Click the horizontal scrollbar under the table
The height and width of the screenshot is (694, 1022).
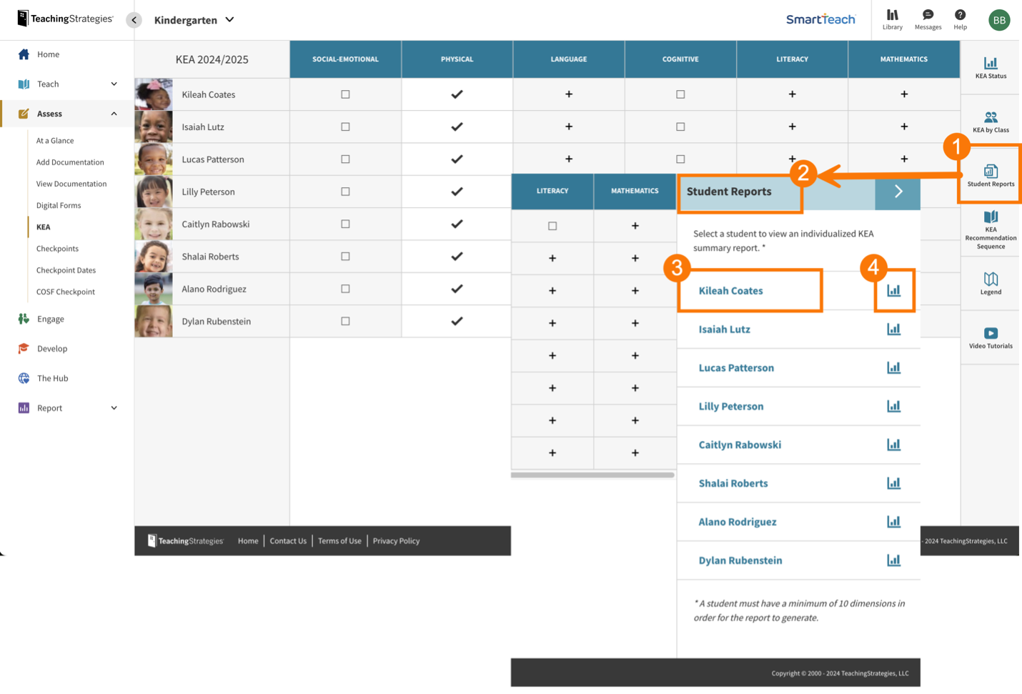point(592,475)
